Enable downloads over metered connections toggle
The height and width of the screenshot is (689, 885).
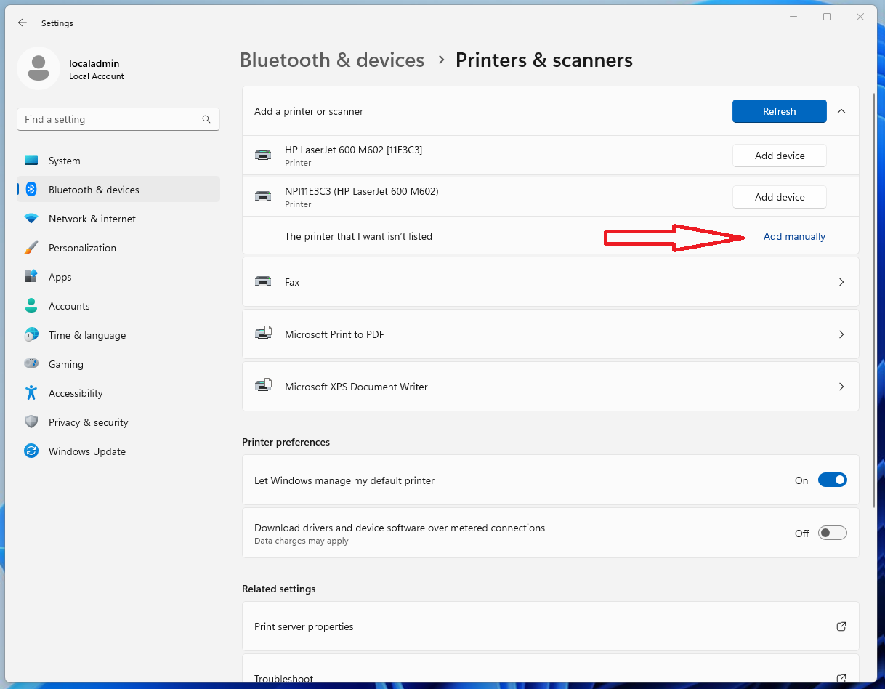point(833,533)
